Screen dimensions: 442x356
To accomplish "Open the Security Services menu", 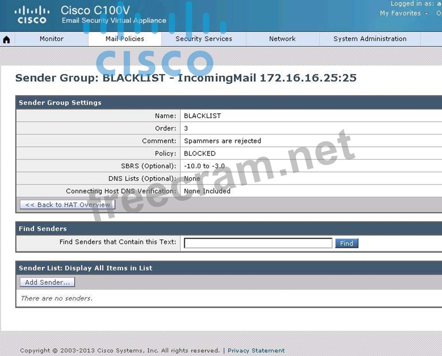I will pyautogui.click(x=203, y=39).
